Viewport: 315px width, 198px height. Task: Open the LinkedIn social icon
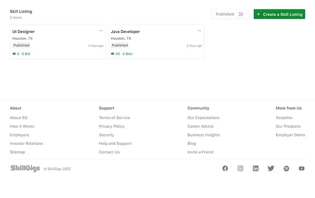256,169
